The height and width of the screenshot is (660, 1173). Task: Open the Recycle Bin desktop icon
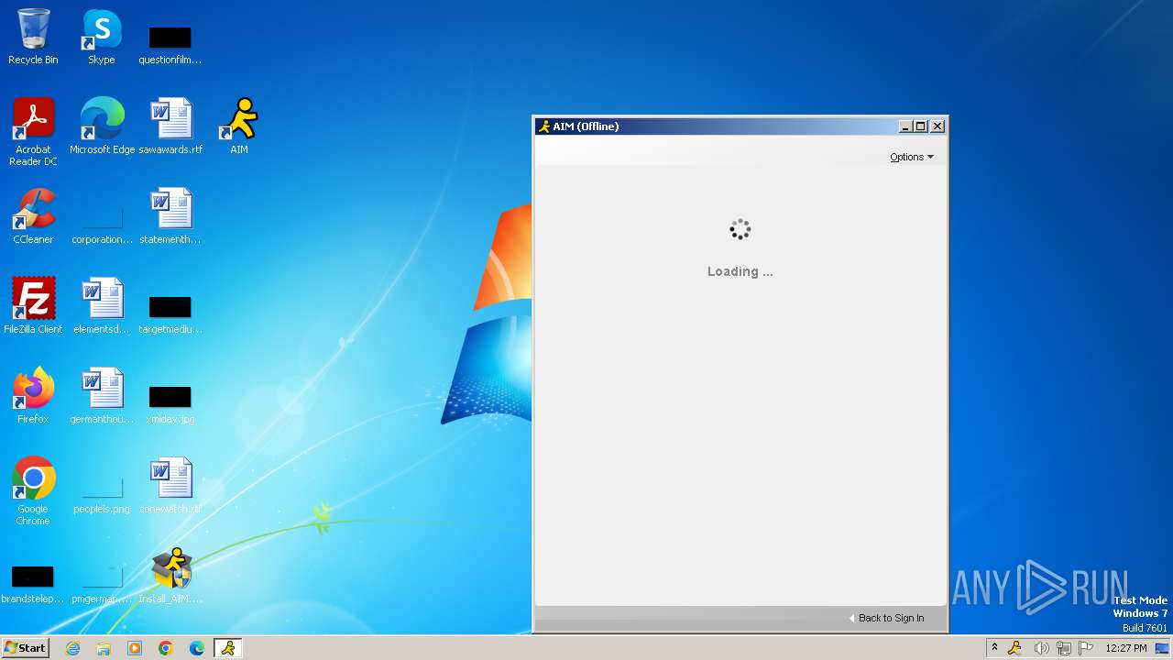tap(33, 37)
